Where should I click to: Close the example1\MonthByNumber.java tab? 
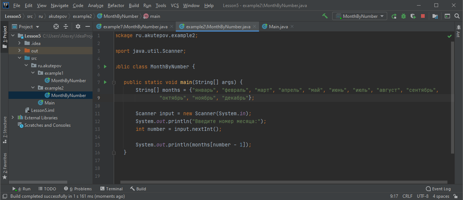[x=172, y=27]
